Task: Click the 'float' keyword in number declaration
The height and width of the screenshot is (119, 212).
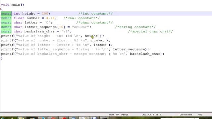Action: [19, 18]
